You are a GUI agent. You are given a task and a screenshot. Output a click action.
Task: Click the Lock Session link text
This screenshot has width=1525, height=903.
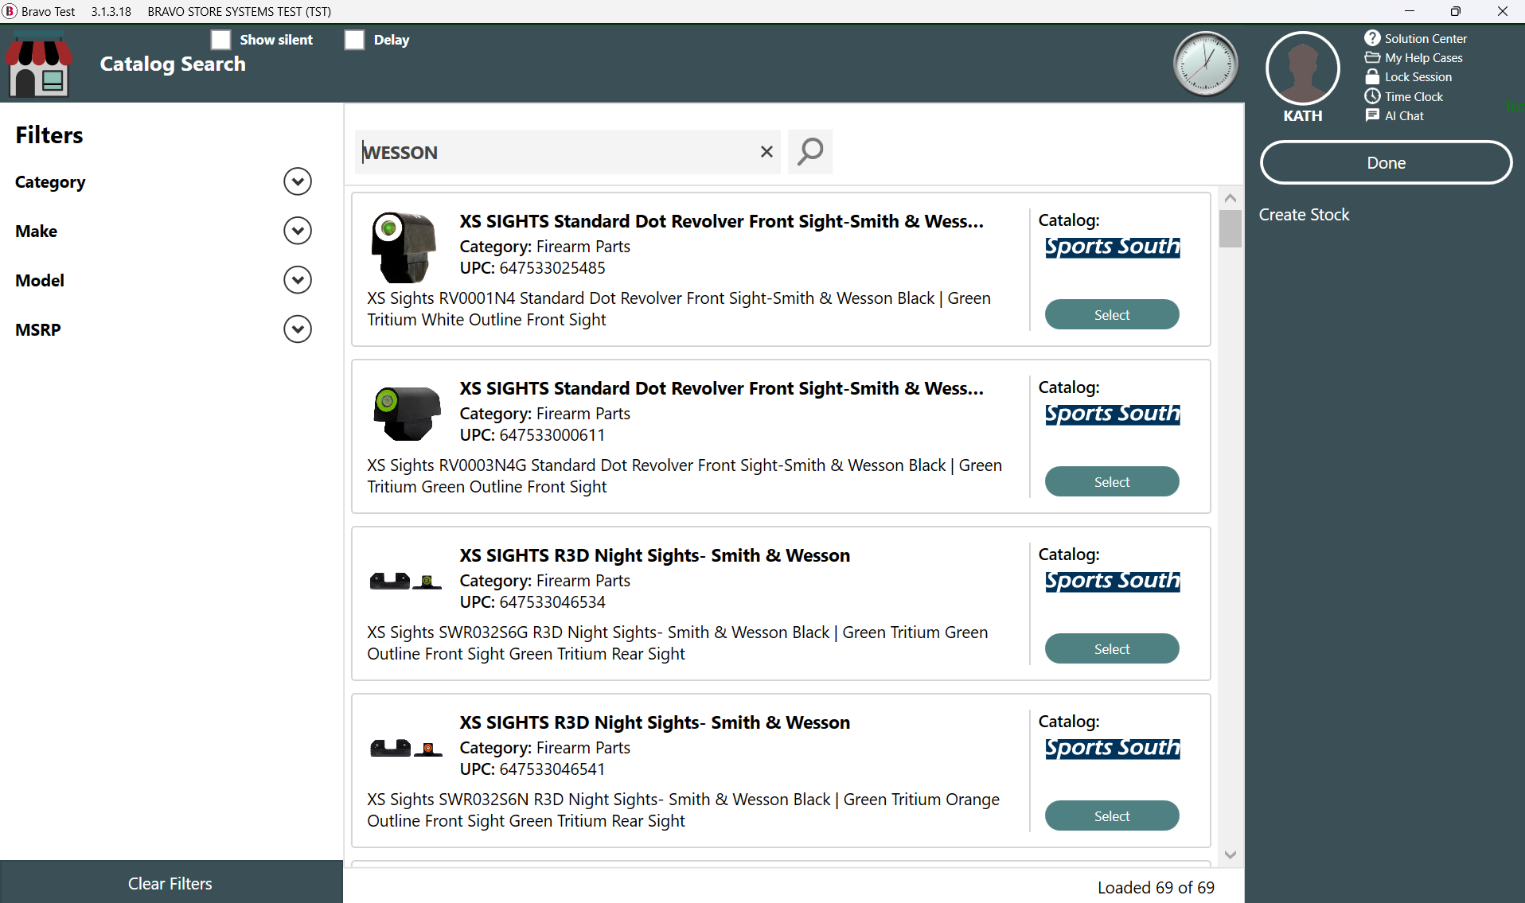click(1418, 76)
